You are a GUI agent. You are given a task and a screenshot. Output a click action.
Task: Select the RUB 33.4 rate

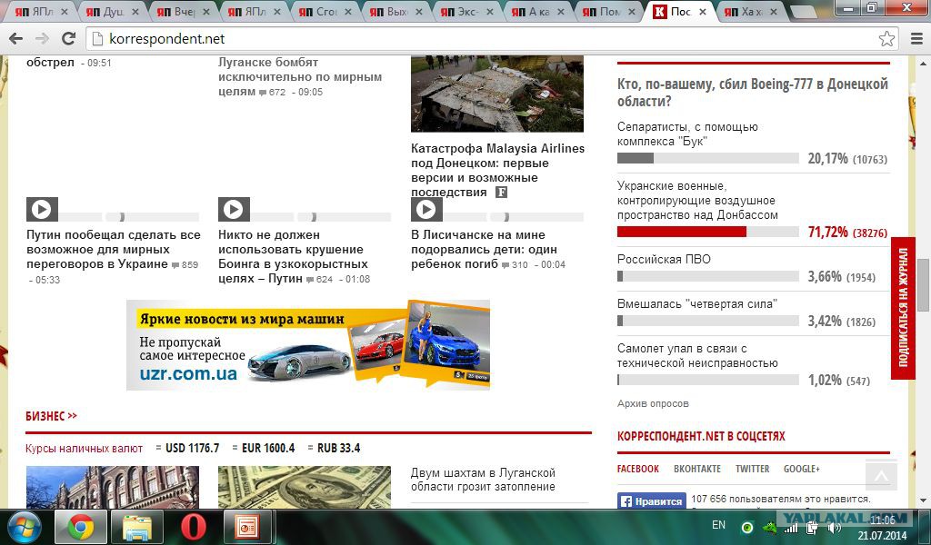point(338,449)
